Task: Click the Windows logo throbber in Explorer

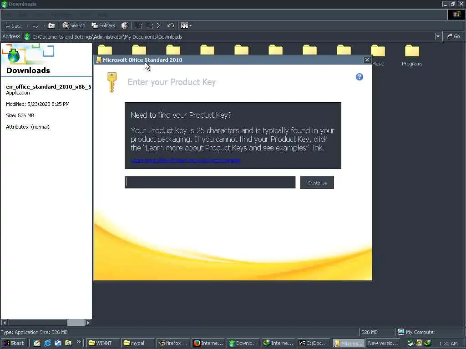Action: coord(456,15)
